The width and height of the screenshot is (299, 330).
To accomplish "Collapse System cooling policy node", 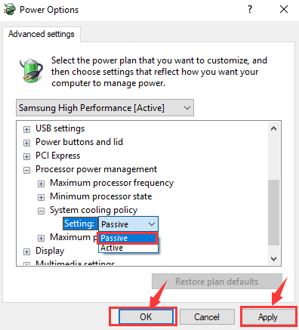I will point(41,211).
